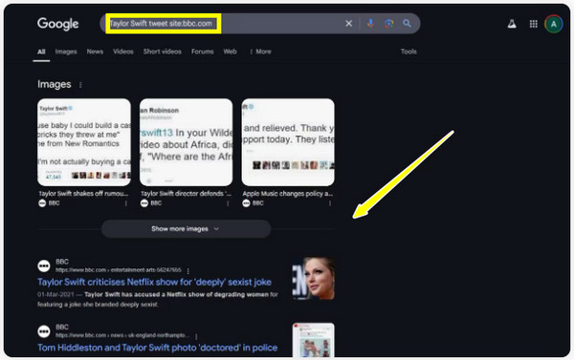Click BBC favicon of Netflix show result
574x360 pixels.
click(x=44, y=265)
